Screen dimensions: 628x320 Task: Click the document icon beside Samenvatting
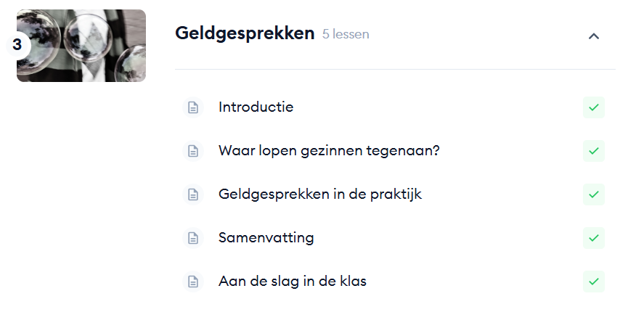point(192,238)
